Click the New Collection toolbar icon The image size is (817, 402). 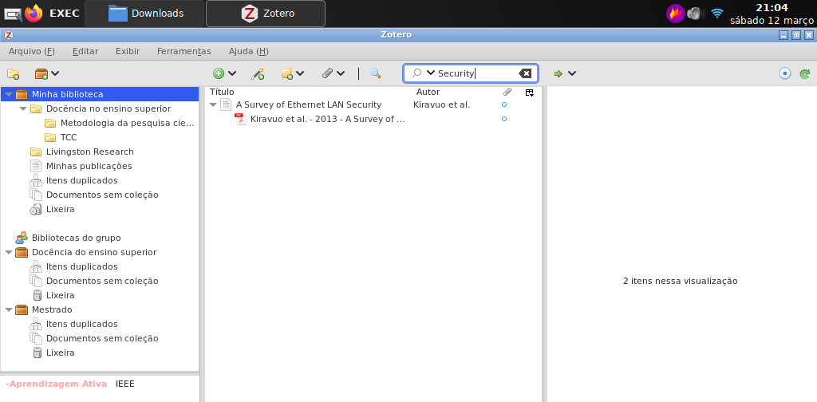click(x=13, y=73)
